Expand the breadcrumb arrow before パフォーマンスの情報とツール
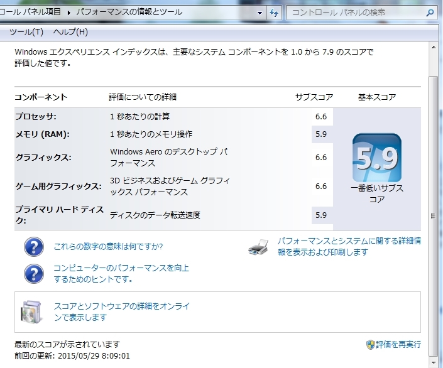Image resolution: width=443 pixels, height=368 pixels. 69,13
